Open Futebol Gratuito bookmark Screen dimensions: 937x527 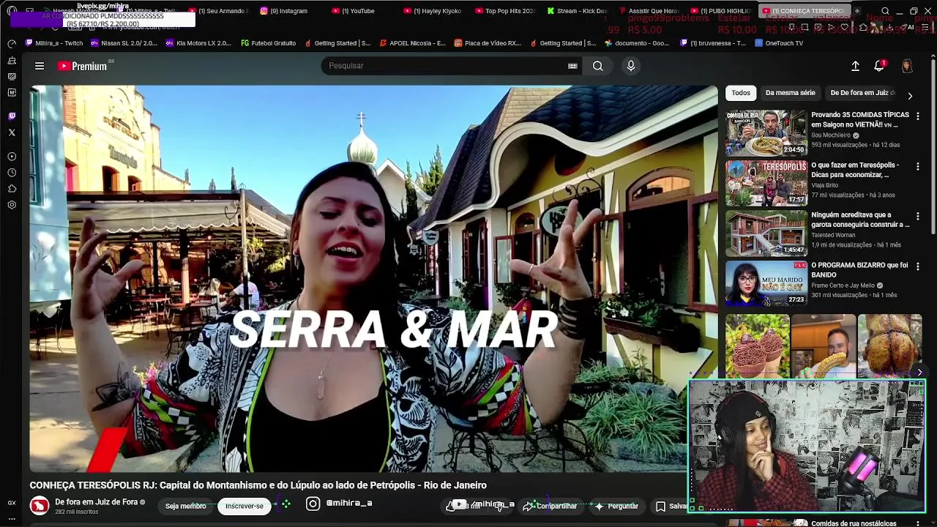pos(269,43)
